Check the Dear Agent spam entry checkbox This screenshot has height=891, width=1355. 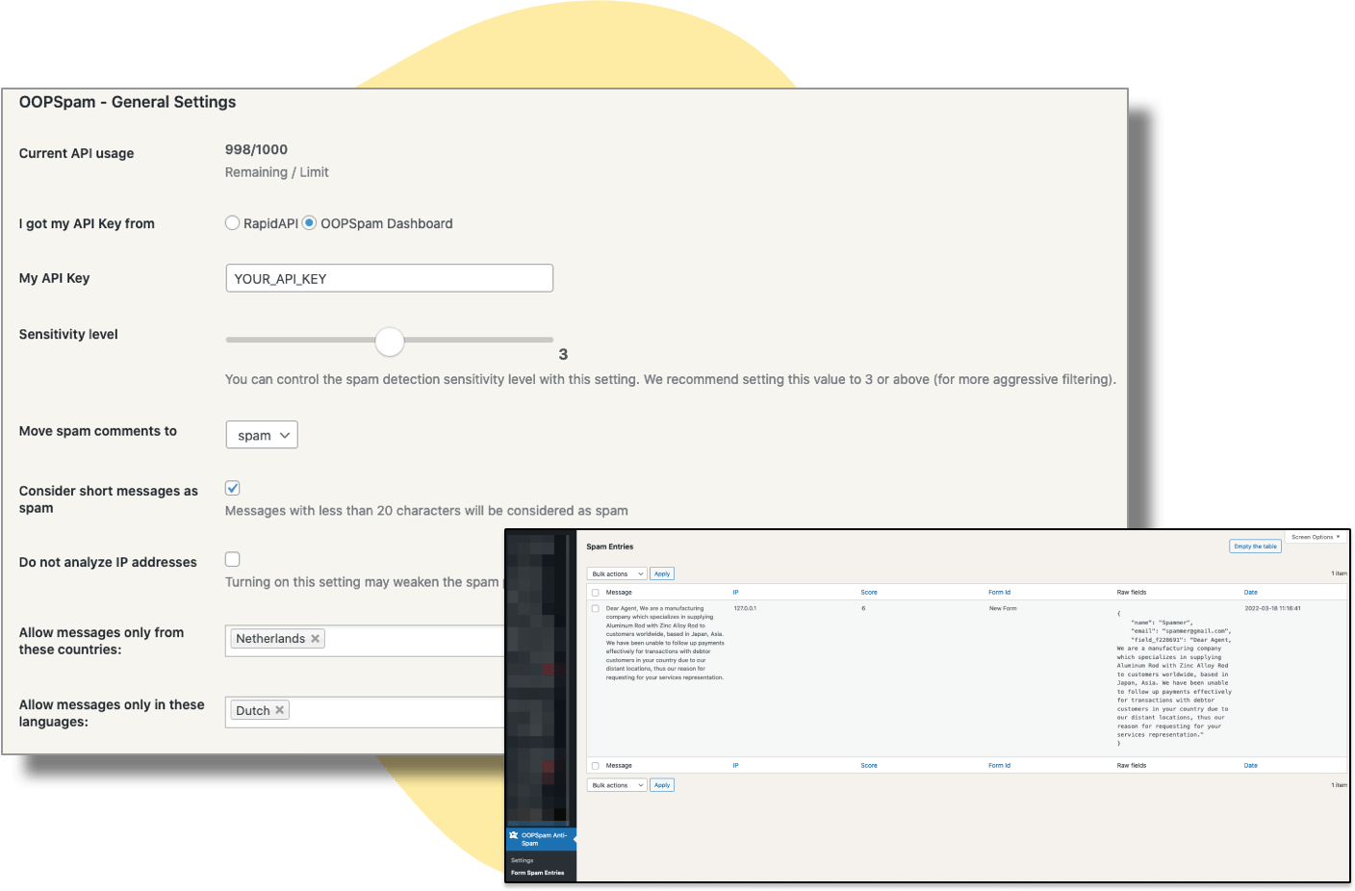point(595,609)
